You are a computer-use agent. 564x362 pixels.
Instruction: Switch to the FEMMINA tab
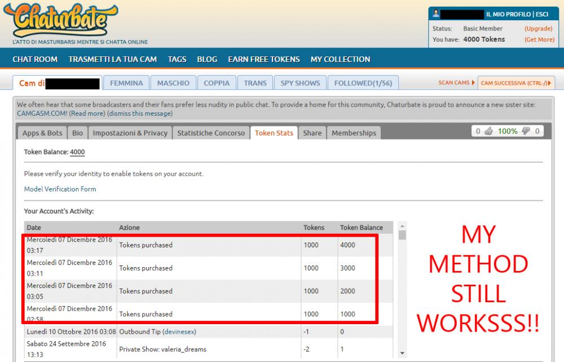(126, 83)
